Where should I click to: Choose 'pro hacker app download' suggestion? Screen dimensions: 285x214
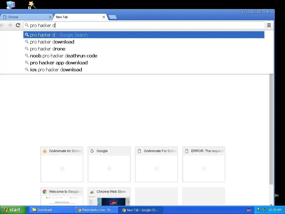pos(144,63)
